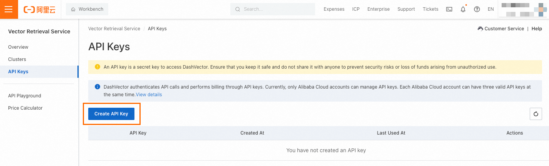This screenshot has width=549, height=166.
Task: Open Workbench from the top bar
Action: coord(87,9)
